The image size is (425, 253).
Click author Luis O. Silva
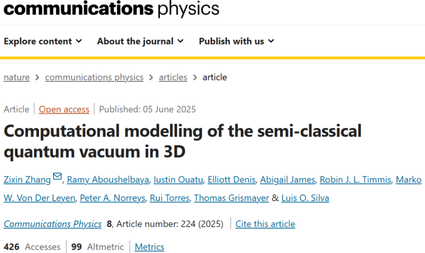pos(305,198)
